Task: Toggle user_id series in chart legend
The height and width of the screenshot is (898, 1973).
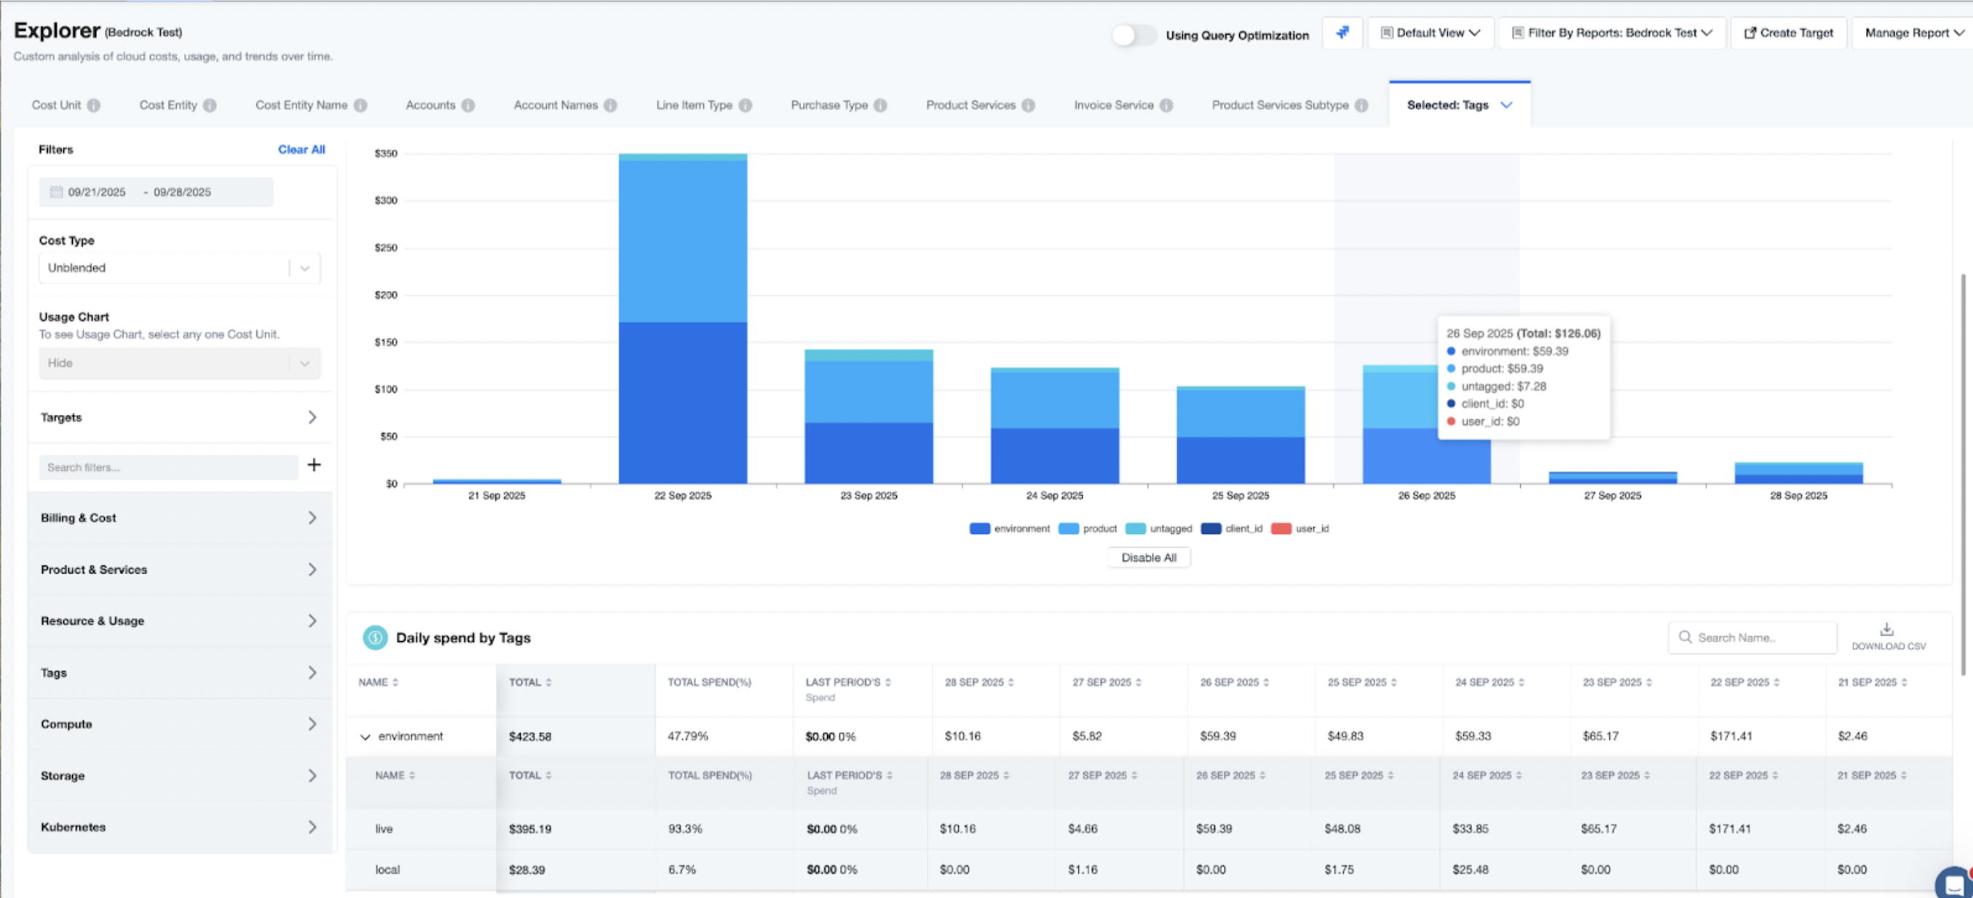Action: (x=1300, y=529)
